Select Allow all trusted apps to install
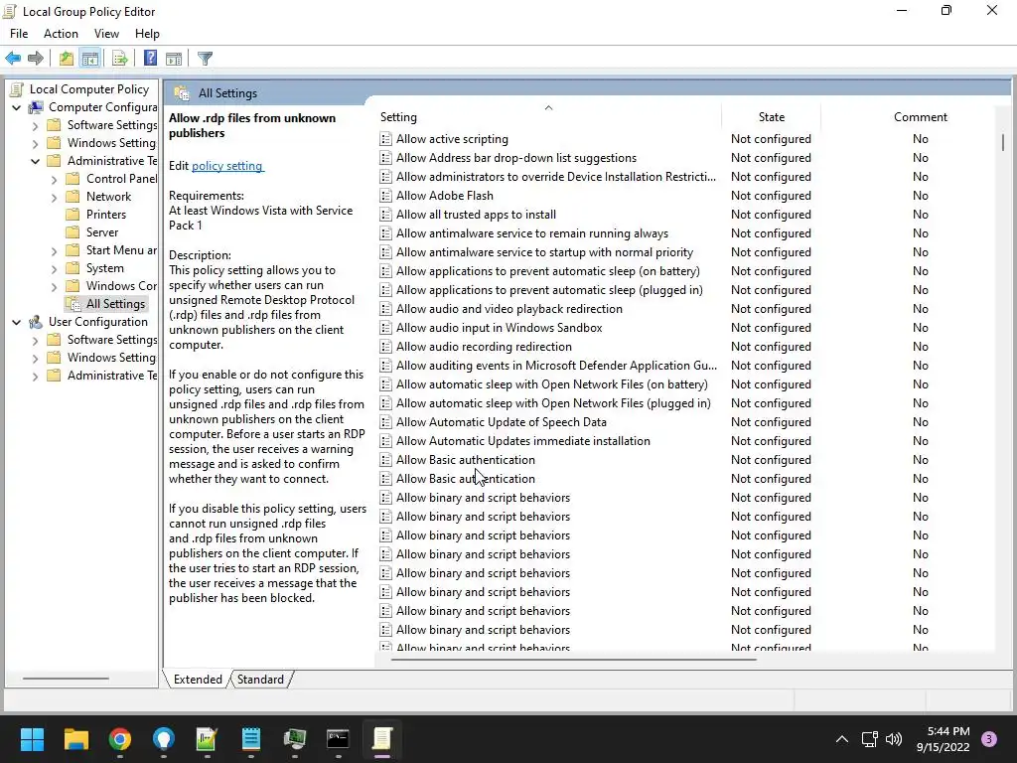1017x763 pixels. [x=476, y=215]
